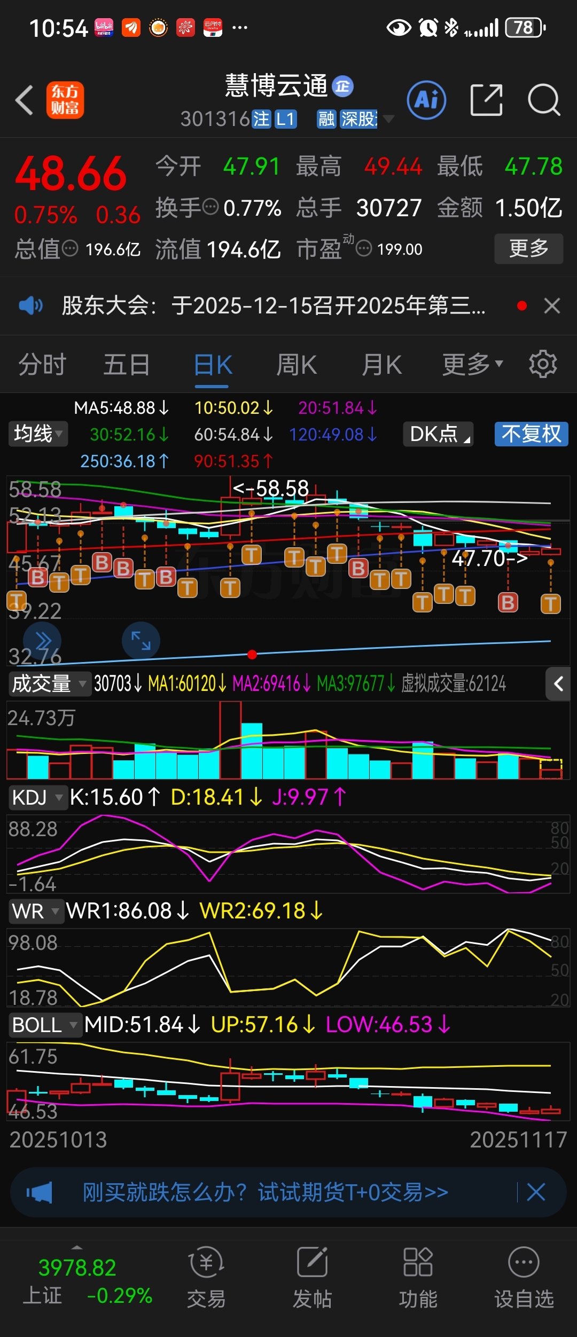Image resolution: width=577 pixels, height=1337 pixels.
Task: Open the 股东大会 announcement text
Action: click(x=274, y=306)
